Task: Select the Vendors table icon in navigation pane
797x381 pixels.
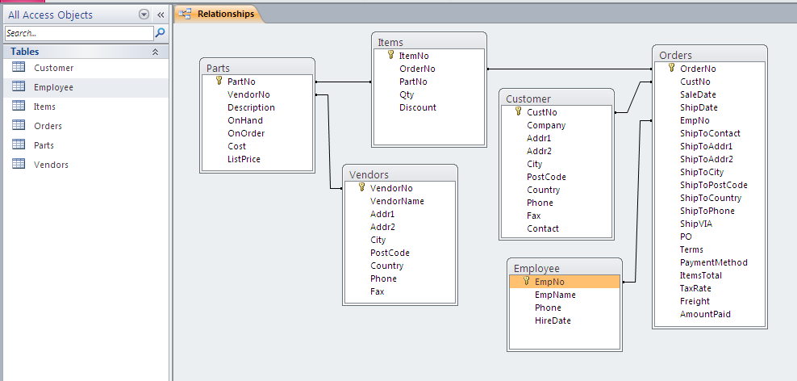Action: (x=19, y=164)
